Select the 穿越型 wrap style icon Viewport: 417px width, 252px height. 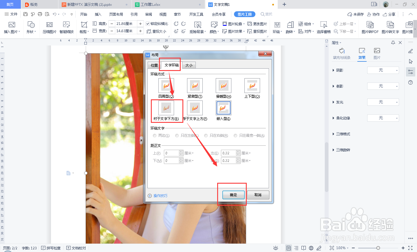pos(223,86)
